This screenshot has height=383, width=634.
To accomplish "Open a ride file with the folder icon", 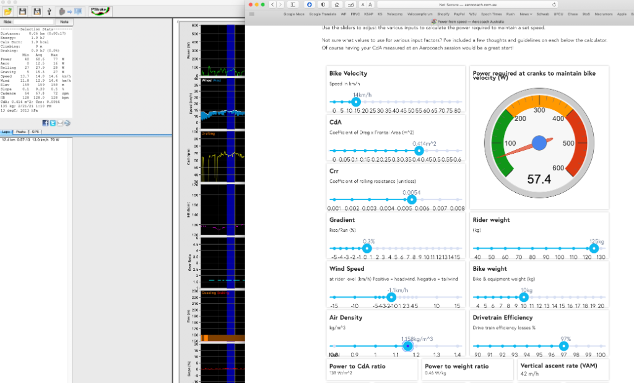I will pos(8,11).
